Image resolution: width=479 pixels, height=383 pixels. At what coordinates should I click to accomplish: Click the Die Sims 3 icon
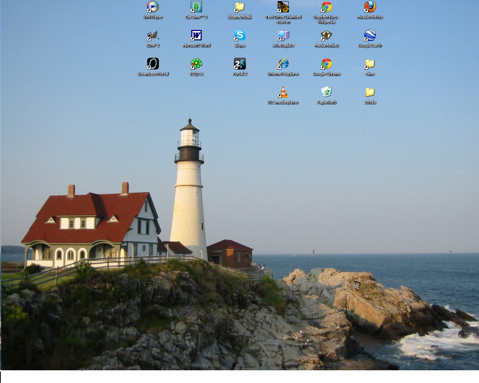pos(196,7)
